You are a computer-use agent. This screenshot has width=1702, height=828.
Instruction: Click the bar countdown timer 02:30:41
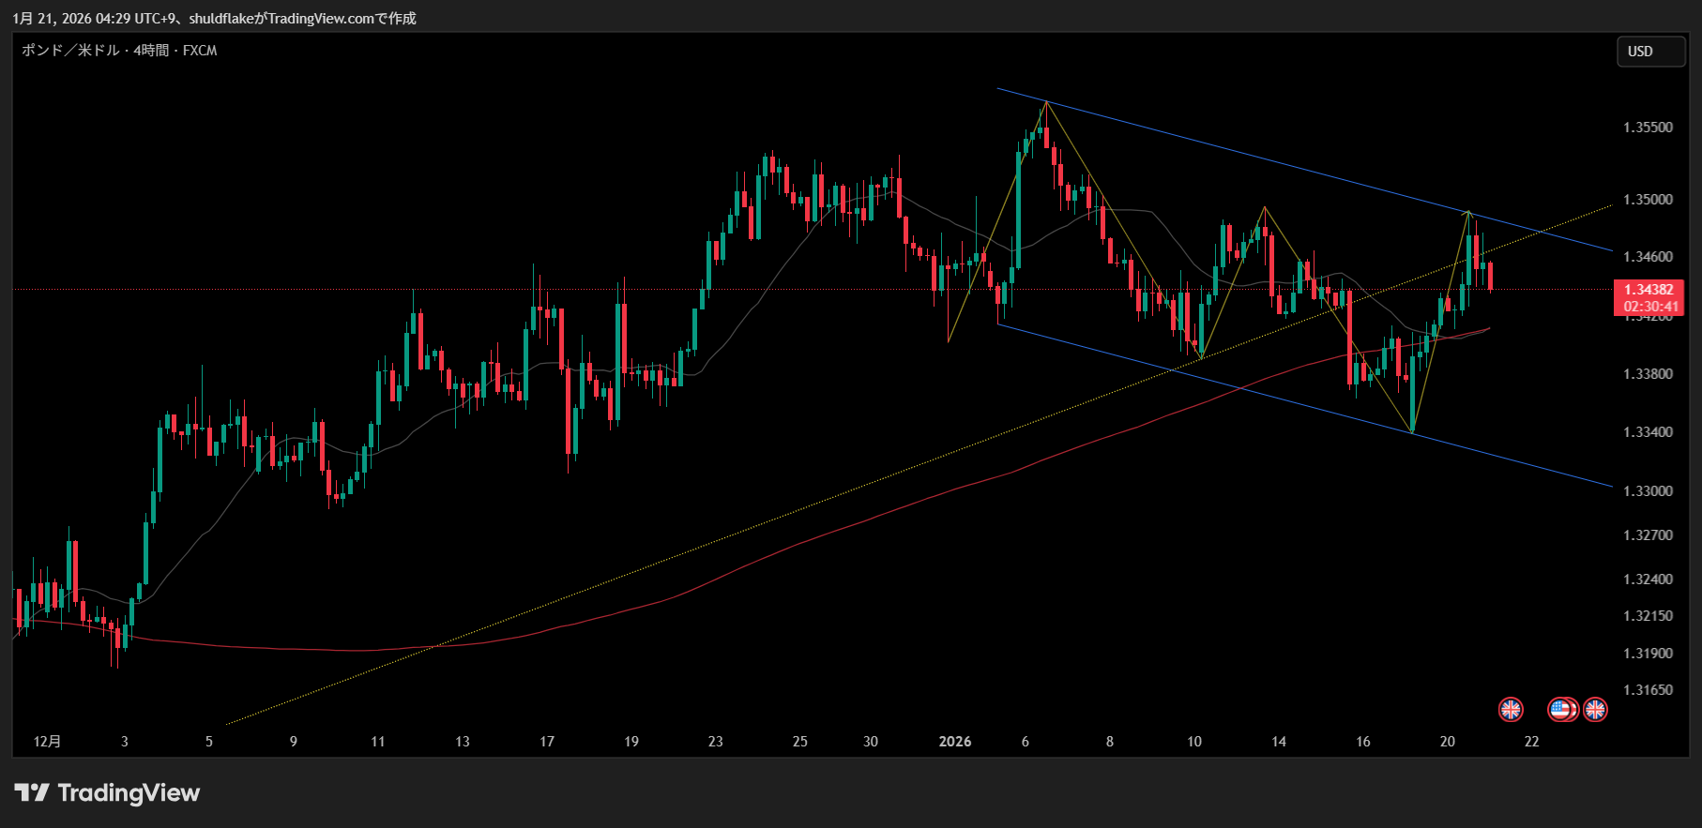(1650, 307)
